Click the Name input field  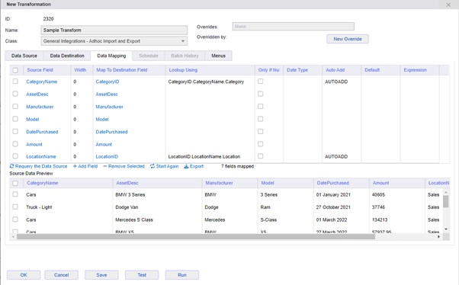pos(114,30)
